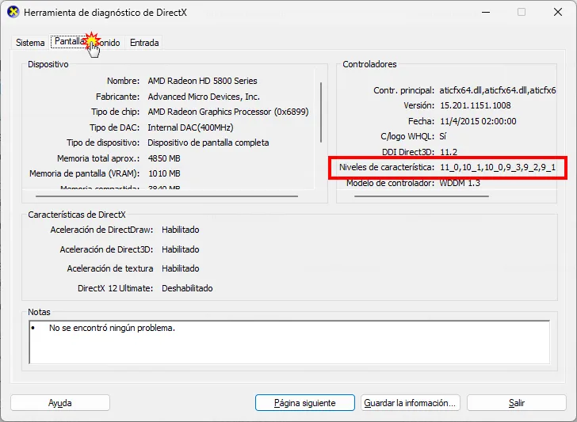This screenshot has height=422, width=577.
Task: Minimize the DirectX diagnostic window
Action: coord(486,12)
